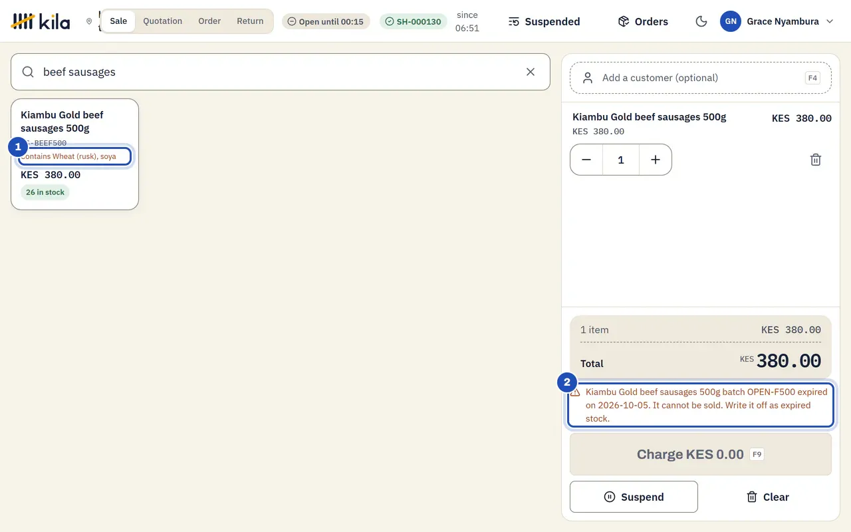The image size is (851, 532).
Task: Click the F4 shortcut hint
Action: coord(812,78)
